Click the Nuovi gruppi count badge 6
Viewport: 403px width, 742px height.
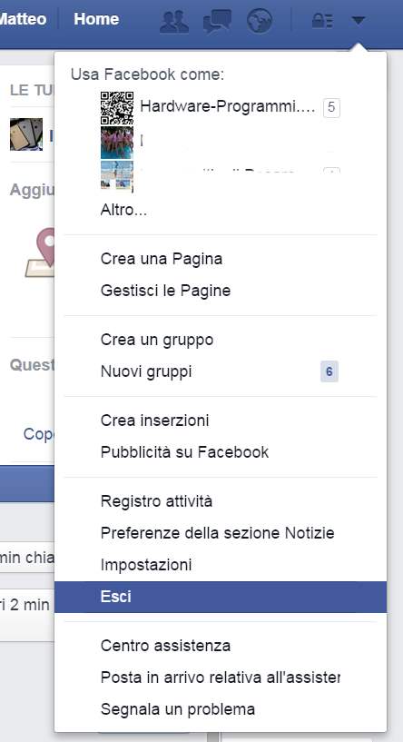pos(329,371)
